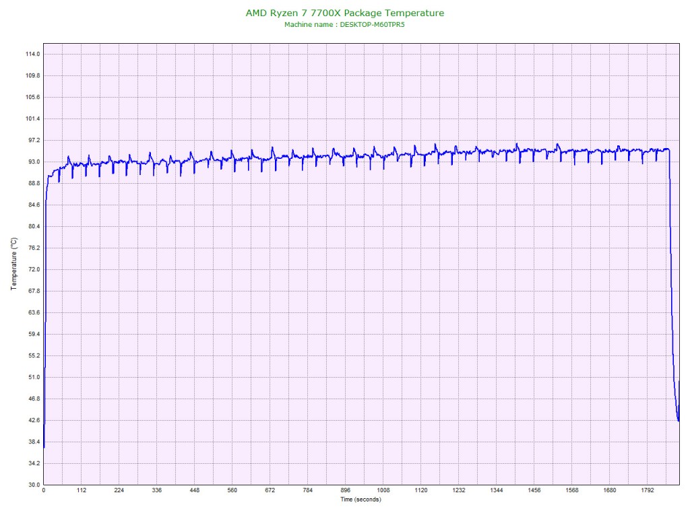Select the 672 seconds tick label

point(270,491)
